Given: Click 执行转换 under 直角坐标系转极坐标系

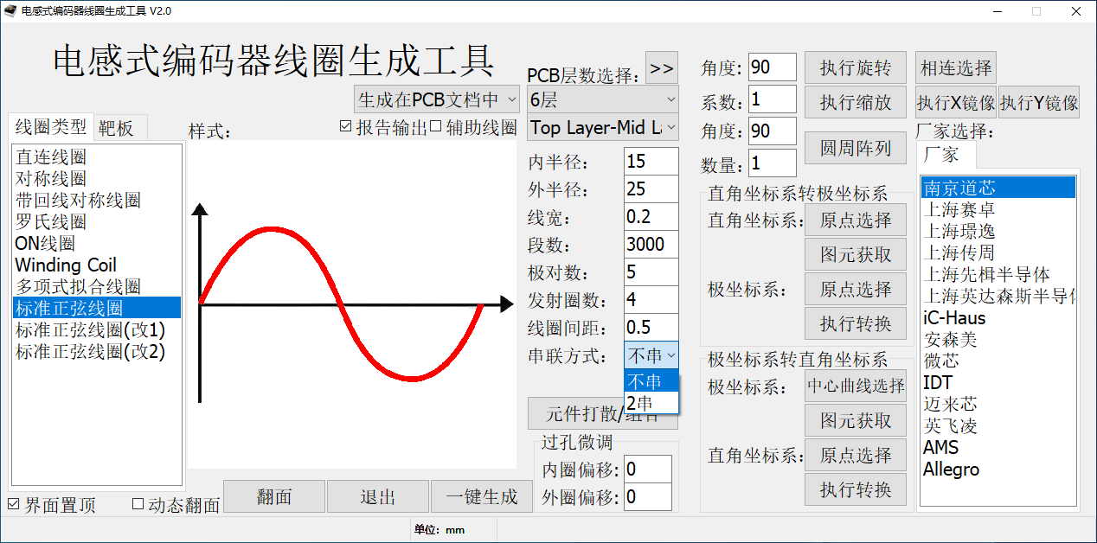Looking at the screenshot, I should (856, 323).
